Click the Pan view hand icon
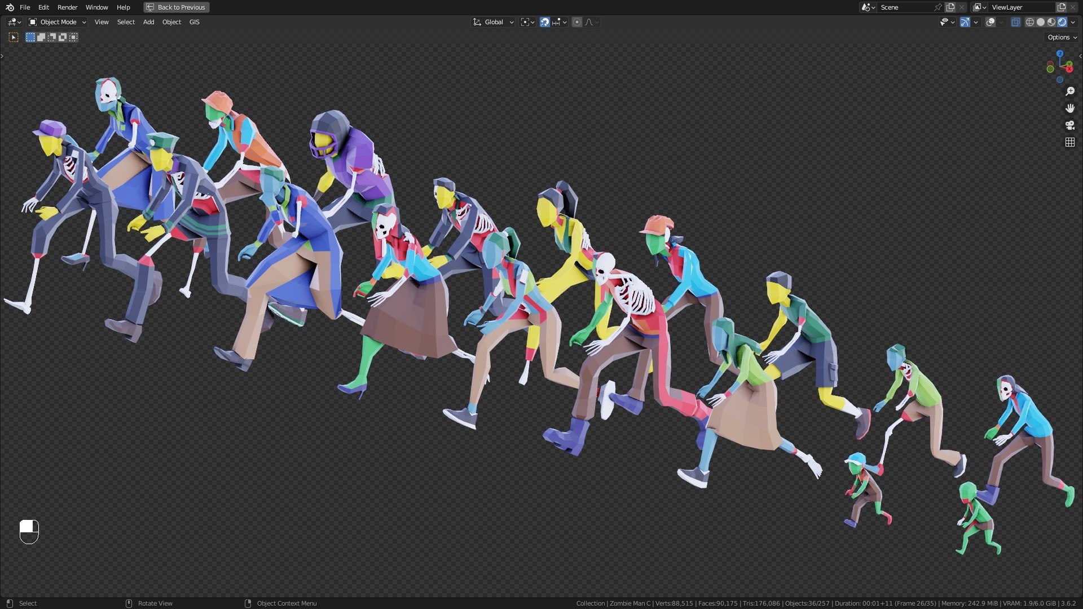This screenshot has height=609, width=1083. [x=1070, y=108]
